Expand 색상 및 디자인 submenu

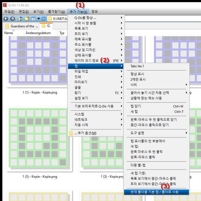[95, 50]
